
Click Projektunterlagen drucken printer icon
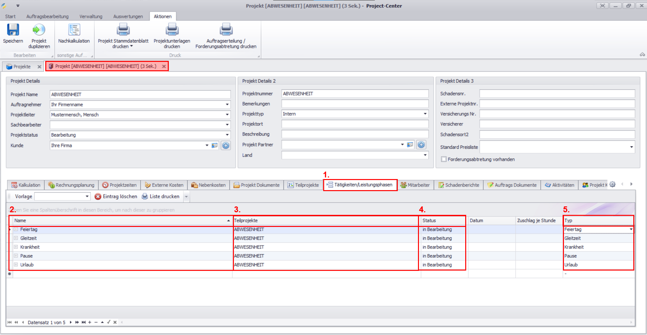(x=172, y=30)
